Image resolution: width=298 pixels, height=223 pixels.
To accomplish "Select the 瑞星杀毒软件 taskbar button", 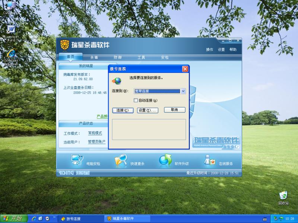I will click(127, 219).
